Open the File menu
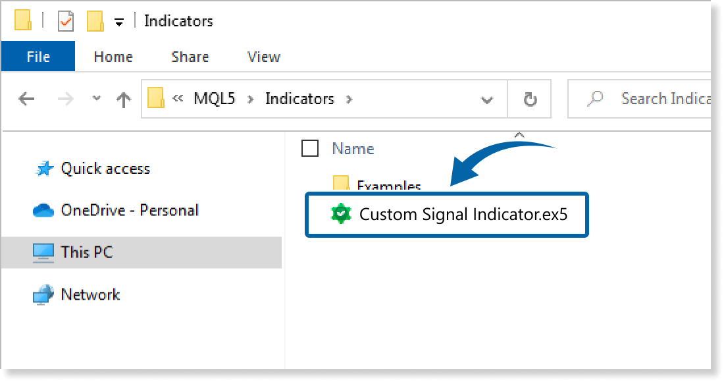 click(38, 57)
